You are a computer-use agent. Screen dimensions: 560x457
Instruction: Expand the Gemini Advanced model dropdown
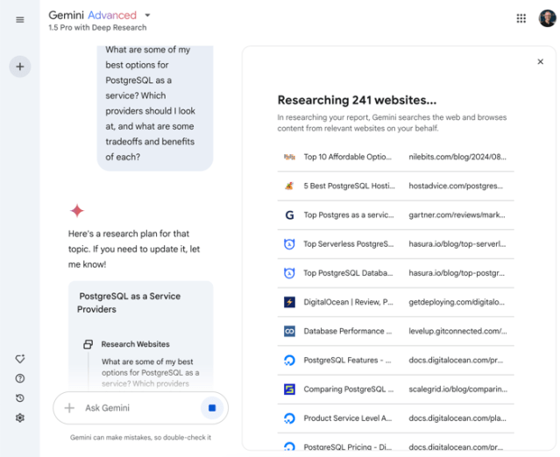pos(147,15)
